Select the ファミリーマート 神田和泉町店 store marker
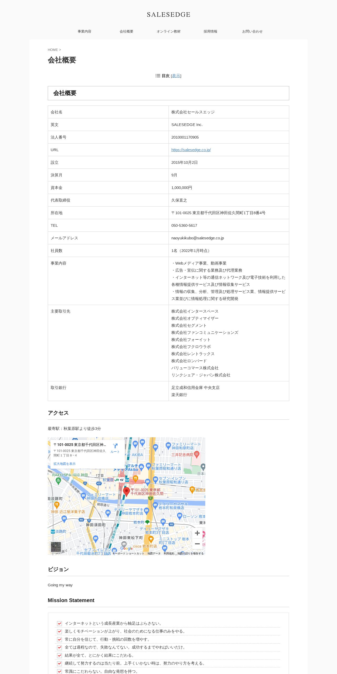The image size is (337, 674). (168, 445)
